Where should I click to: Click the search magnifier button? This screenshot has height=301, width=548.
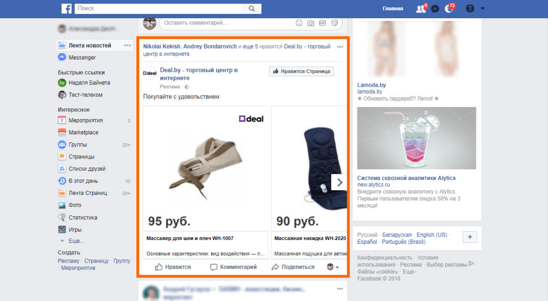coord(252,8)
